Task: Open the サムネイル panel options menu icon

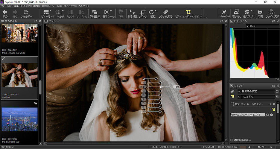Action: pyautogui.click(x=36, y=21)
